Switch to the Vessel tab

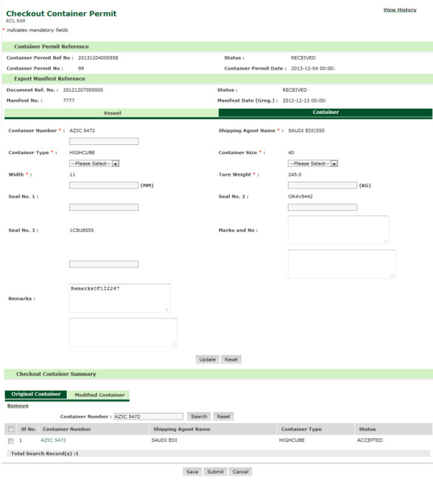[112, 113]
